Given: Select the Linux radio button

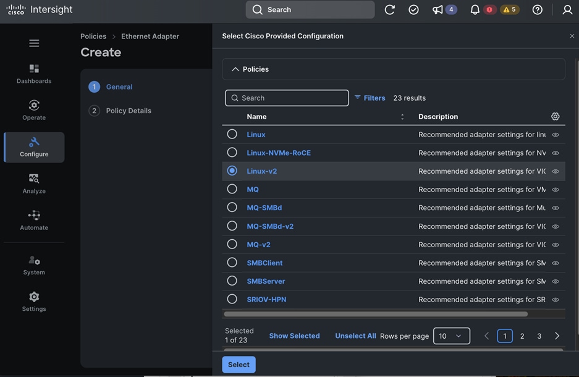Looking at the screenshot, I should click(232, 134).
